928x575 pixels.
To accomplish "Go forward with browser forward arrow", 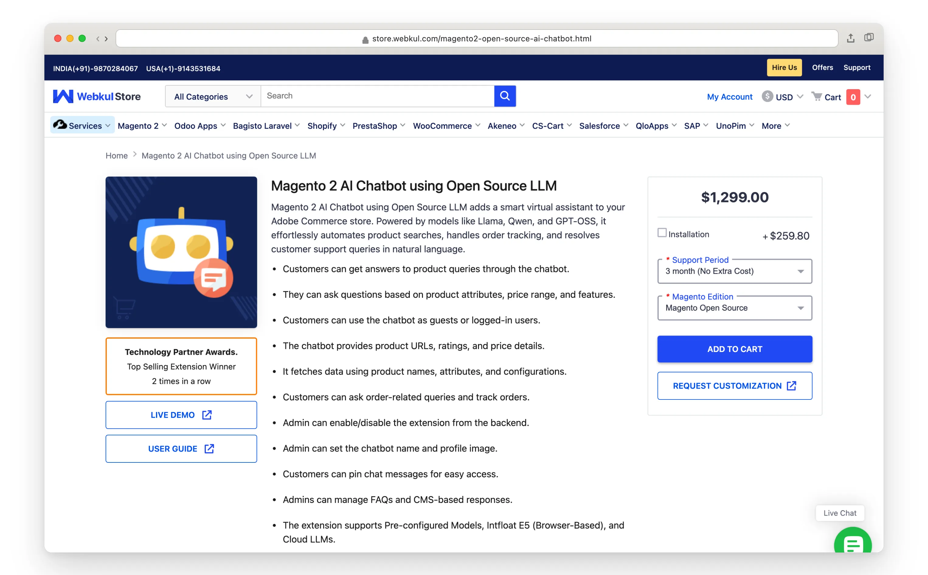I will (x=106, y=38).
